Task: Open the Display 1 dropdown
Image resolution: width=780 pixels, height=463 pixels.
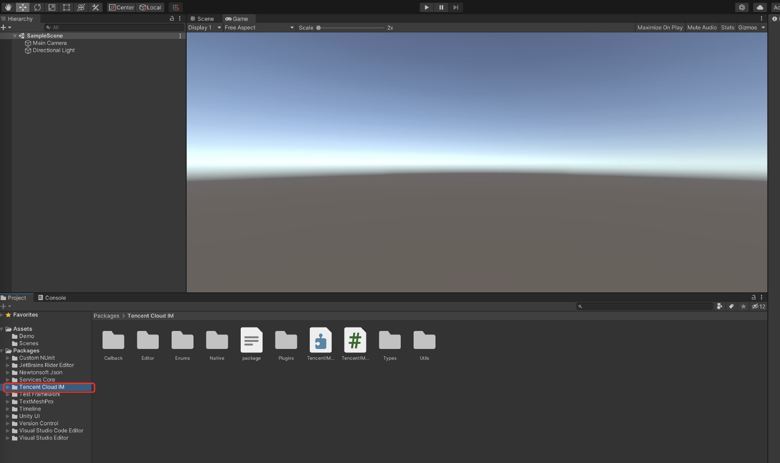Action: pyautogui.click(x=205, y=27)
